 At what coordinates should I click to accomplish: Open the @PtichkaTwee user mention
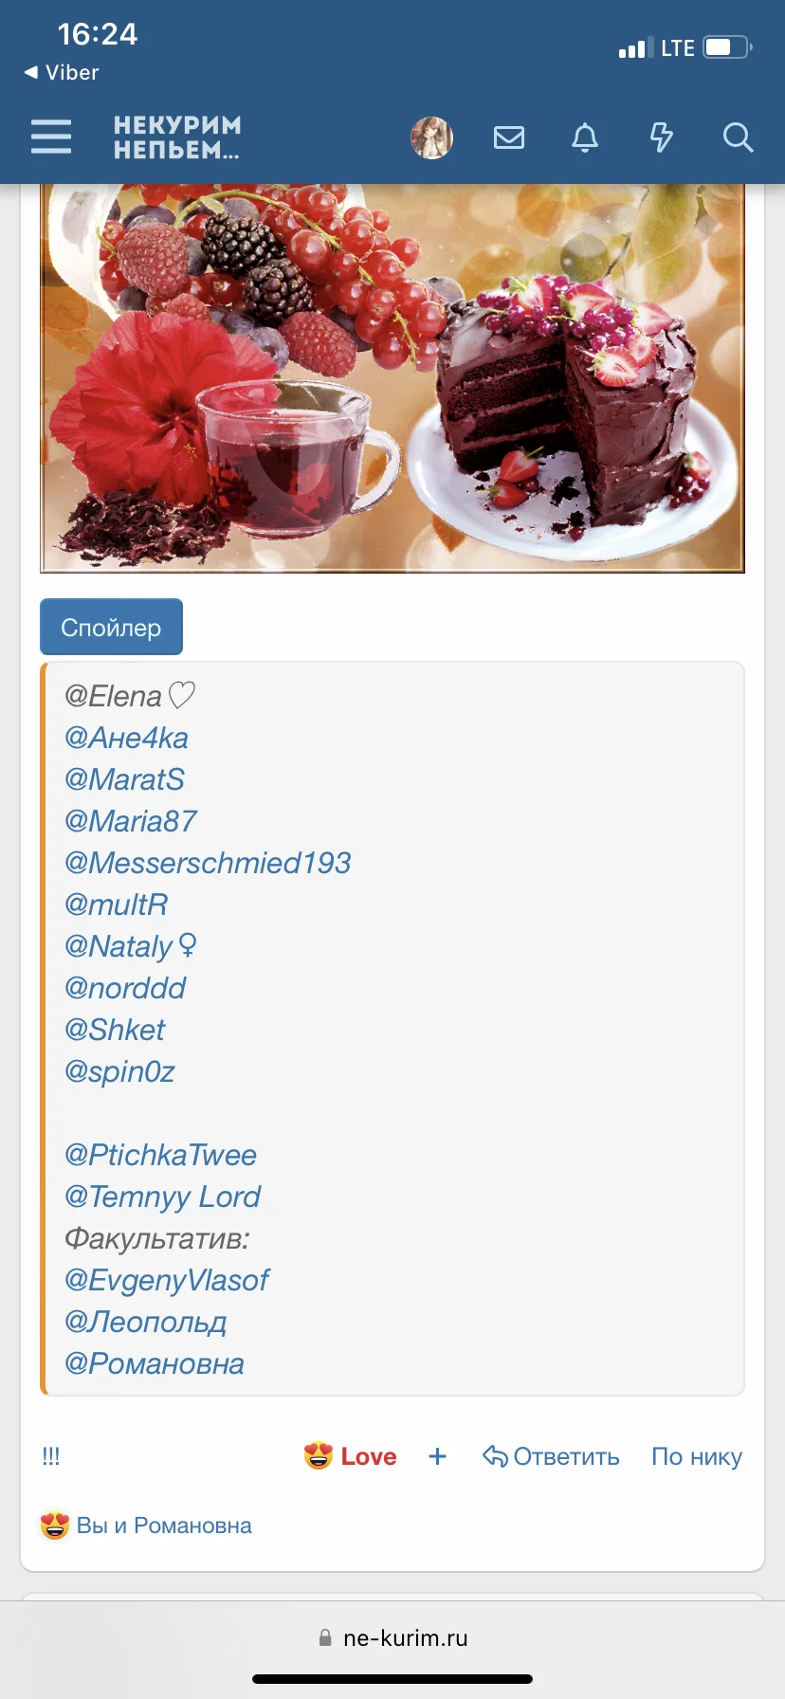coord(160,1155)
